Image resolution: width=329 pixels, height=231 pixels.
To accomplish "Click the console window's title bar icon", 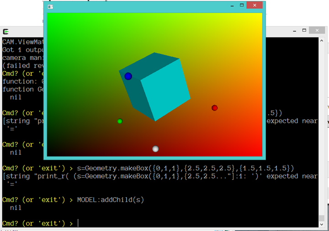I will [x=6, y=31].
